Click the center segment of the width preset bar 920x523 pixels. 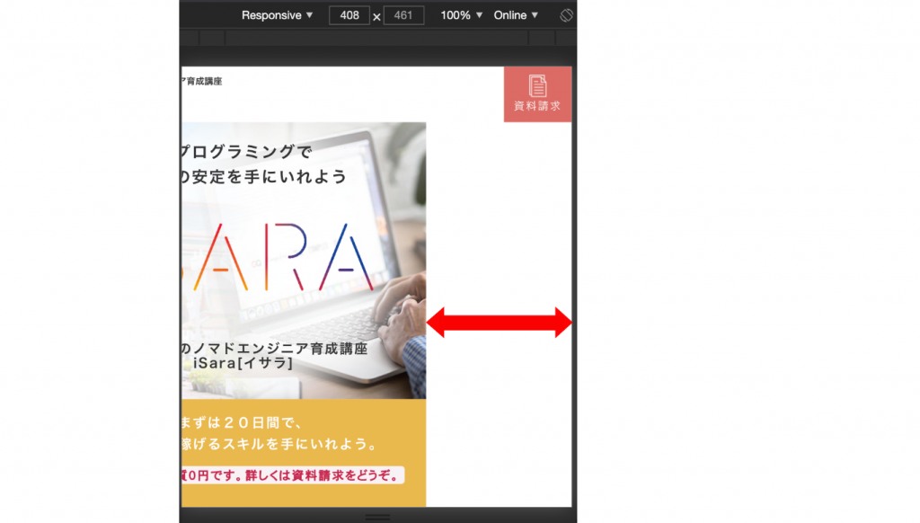point(376,38)
